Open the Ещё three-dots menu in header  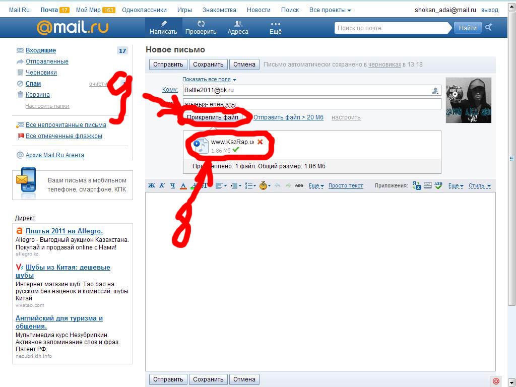point(276,28)
